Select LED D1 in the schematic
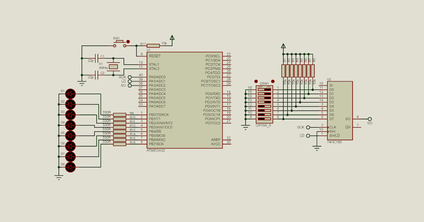The width and height of the screenshot is (424, 222). click(x=71, y=94)
